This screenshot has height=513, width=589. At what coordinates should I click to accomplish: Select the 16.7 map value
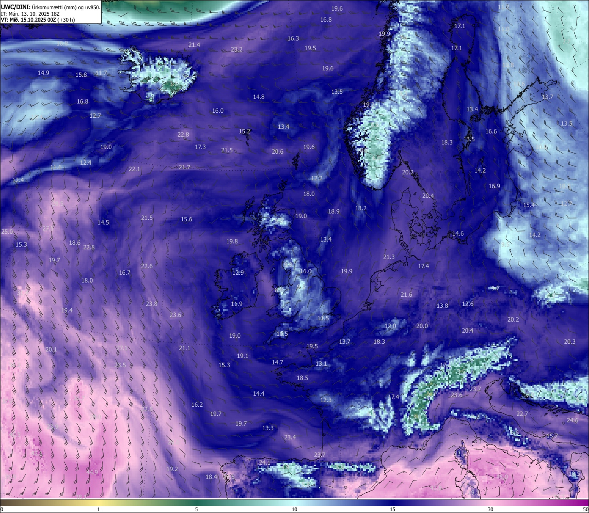click(125, 272)
